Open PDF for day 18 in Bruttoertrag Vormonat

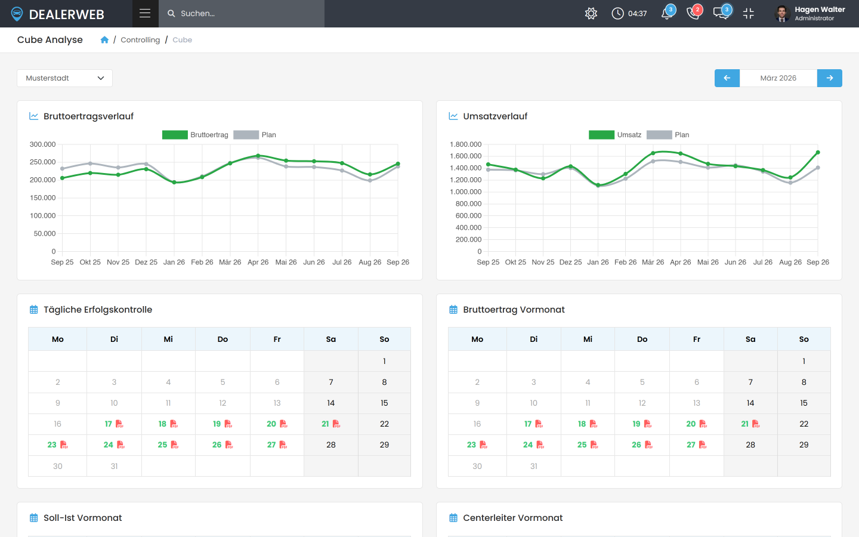click(x=594, y=424)
